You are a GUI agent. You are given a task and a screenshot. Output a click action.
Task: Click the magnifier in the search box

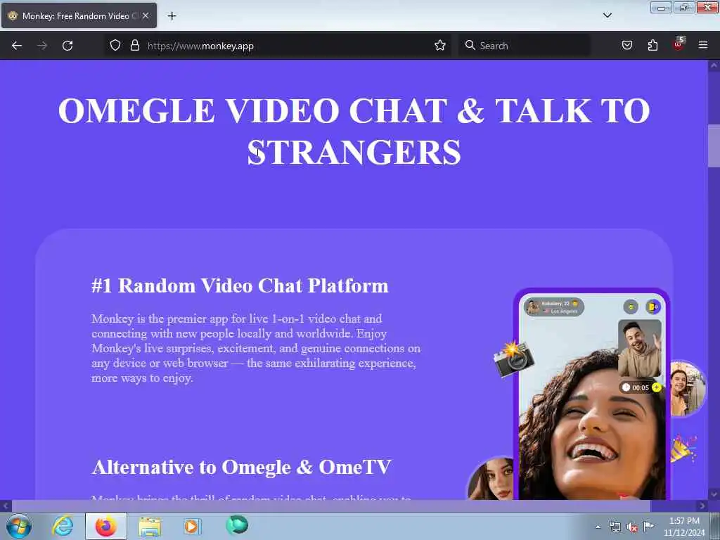[x=470, y=45]
